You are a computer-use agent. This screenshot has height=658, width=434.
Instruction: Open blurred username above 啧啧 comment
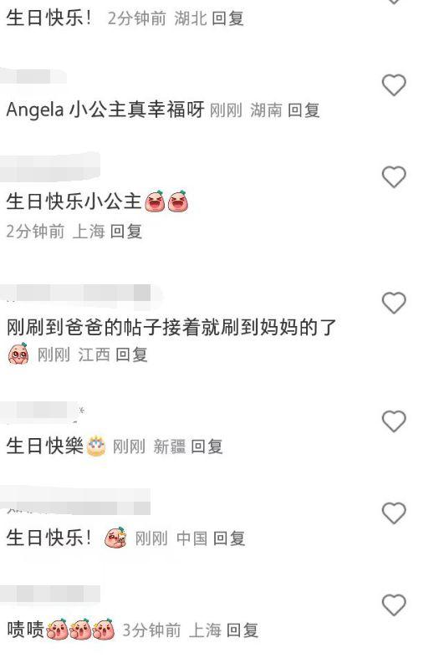point(50,594)
